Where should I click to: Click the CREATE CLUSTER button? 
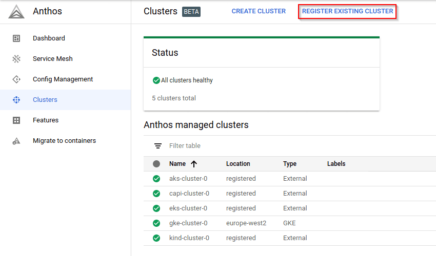click(259, 11)
